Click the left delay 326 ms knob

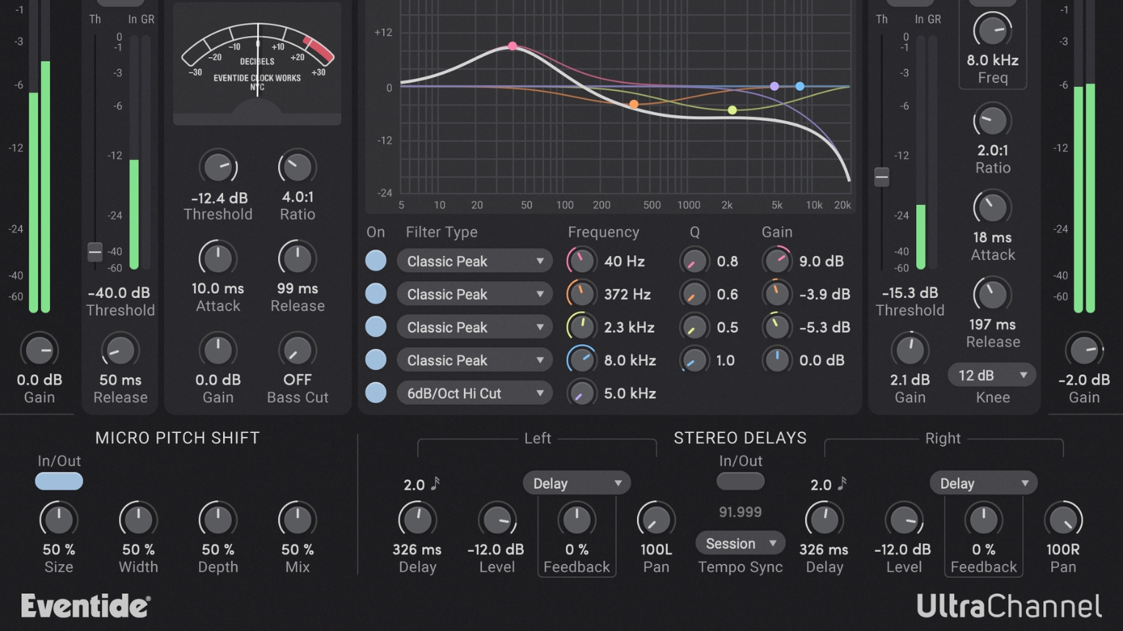click(x=417, y=519)
